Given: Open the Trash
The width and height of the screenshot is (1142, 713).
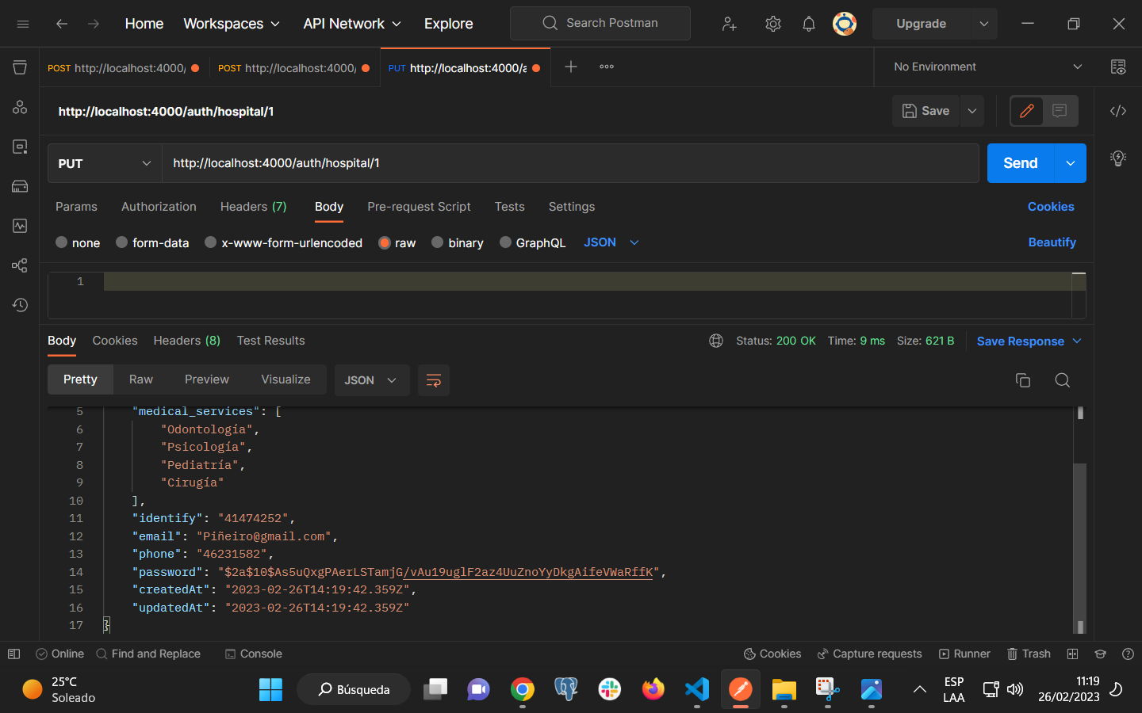Looking at the screenshot, I should click(1029, 654).
